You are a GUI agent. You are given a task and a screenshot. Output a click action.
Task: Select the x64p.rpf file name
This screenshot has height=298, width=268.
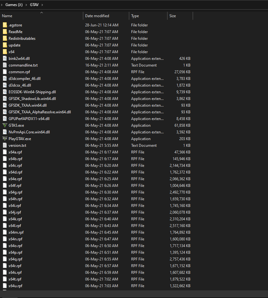pyautogui.click(x=15, y=252)
